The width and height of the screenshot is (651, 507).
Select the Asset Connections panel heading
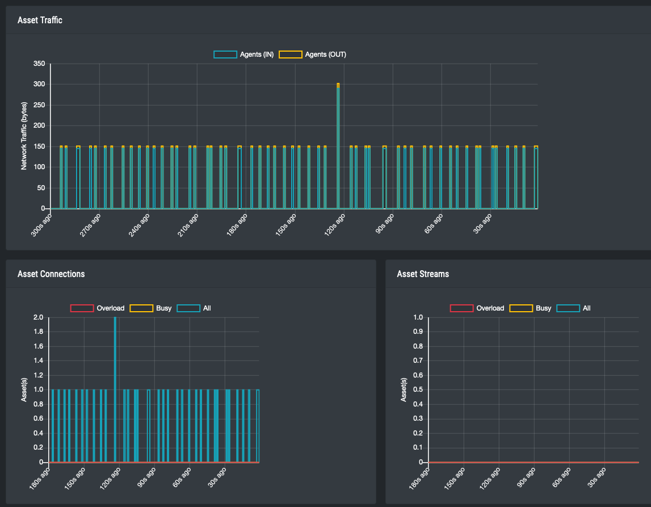coord(51,274)
